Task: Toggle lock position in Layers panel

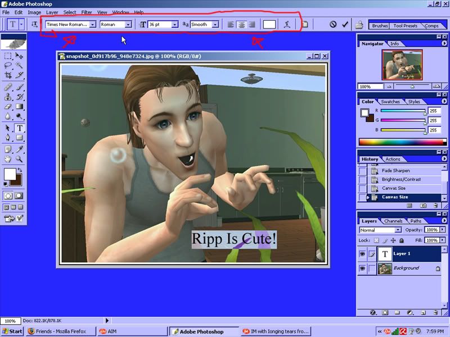Action: pyautogui.click(x=393, y=240)
